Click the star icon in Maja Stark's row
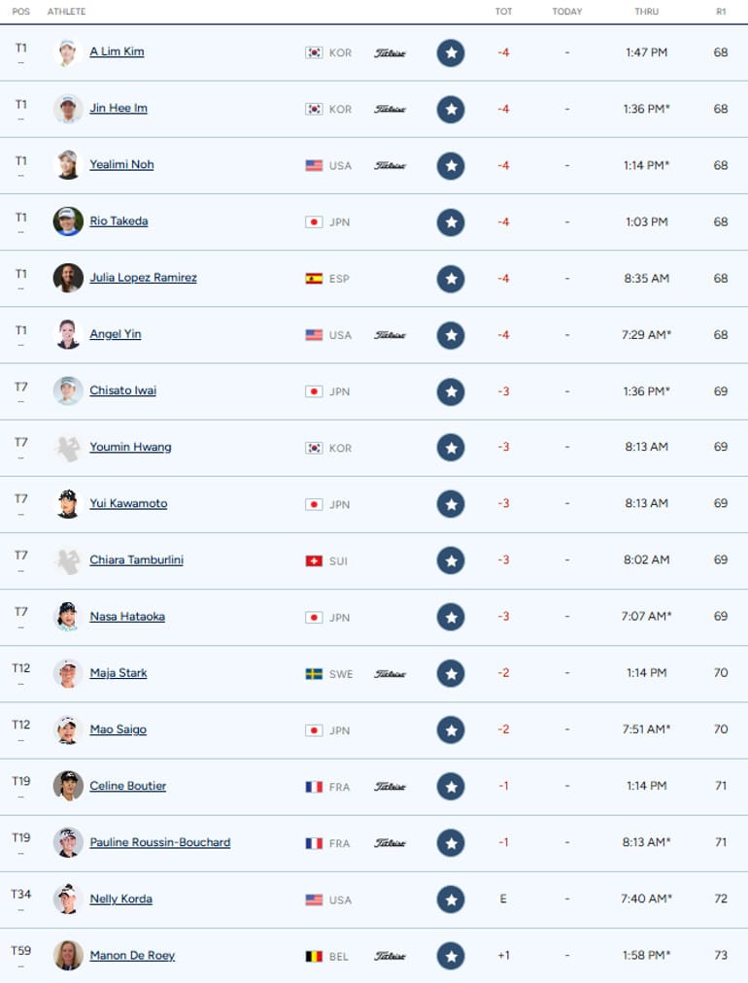Viewport: 748px width, 983px height. tap(450, 673)
